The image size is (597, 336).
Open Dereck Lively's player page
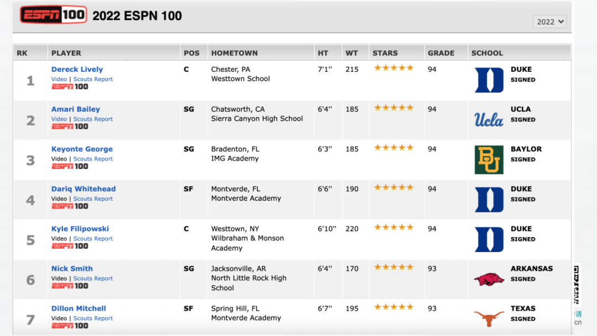[x=77, y=69]
